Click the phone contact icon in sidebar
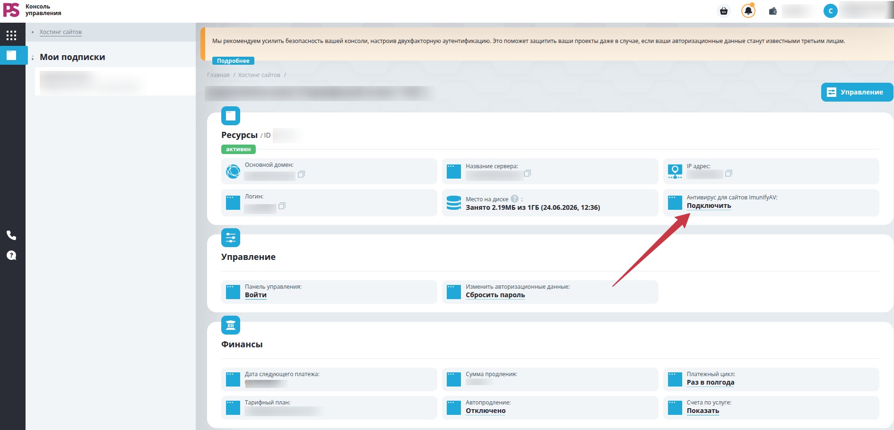Screen dimensions: 894x430 (x=11, y=235)
